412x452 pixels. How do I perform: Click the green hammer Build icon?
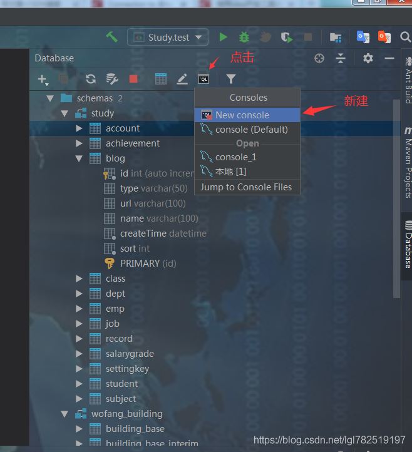pos(111,37)
